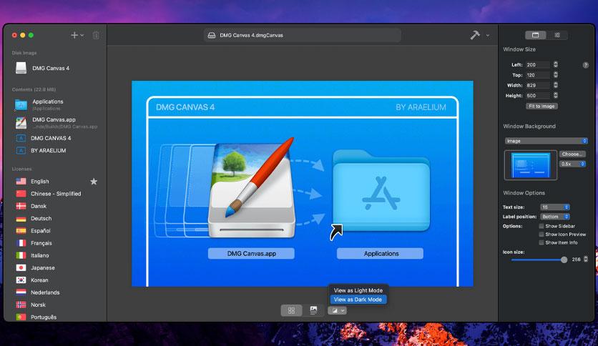Click the trash delete icon in the toolbar

[96, 35]
